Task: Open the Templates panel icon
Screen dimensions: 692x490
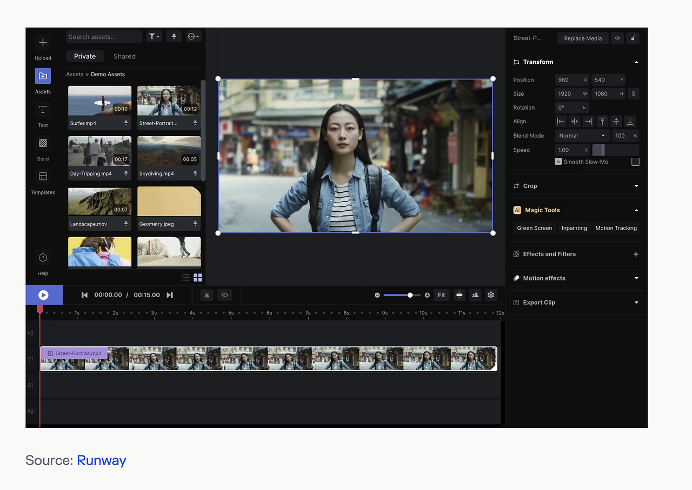Action: click(43, 177)
